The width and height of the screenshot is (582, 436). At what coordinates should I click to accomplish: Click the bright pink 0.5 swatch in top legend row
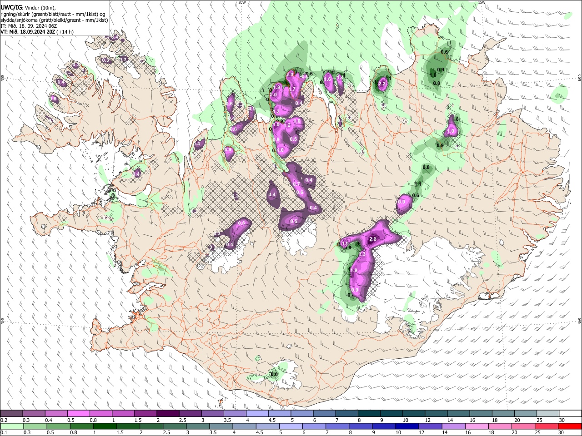pyautogui.click(x=79, y=414)
